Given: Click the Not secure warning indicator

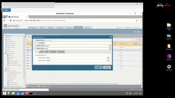Looking at the screenshot, I should pyautogui.click(x=18, y=20).
